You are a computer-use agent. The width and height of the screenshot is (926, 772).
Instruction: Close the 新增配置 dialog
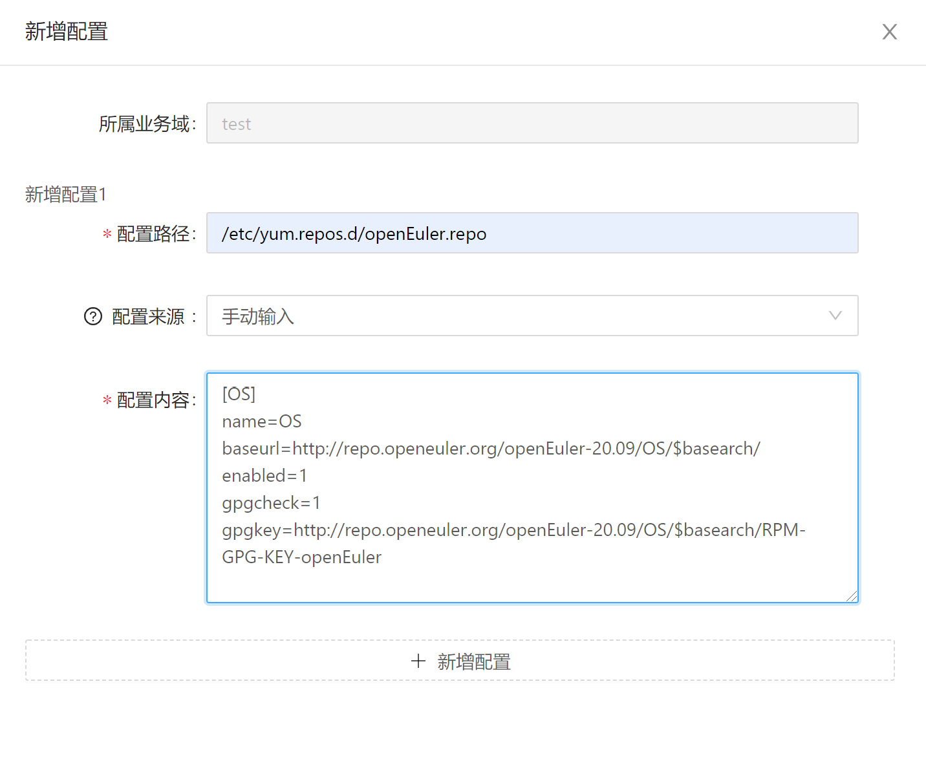(889, 32)
